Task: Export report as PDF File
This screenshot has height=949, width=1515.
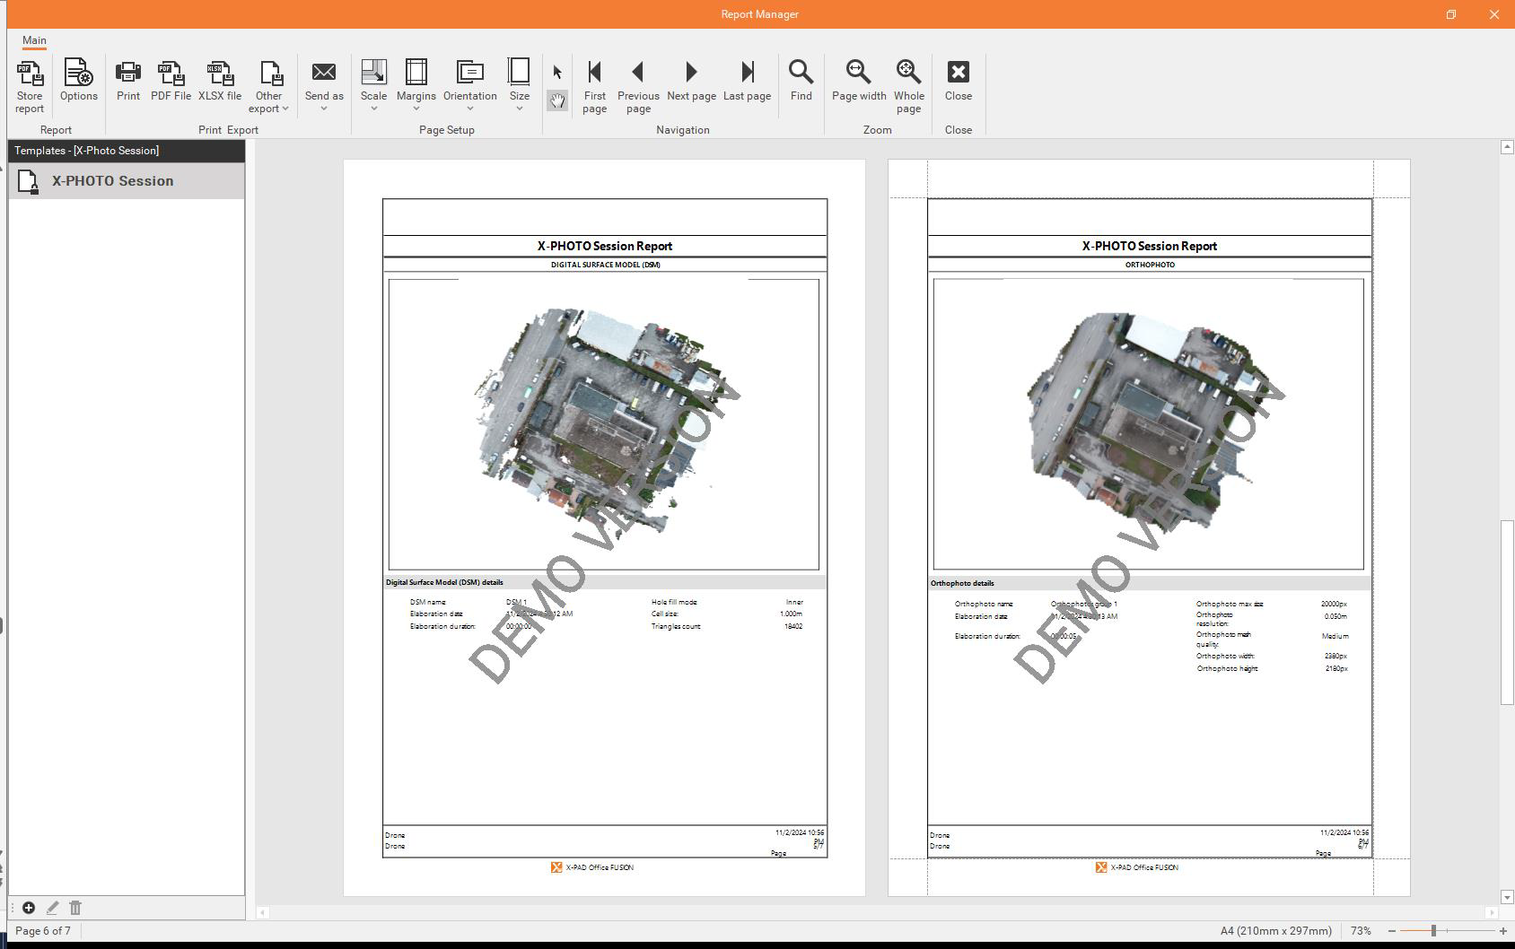Action: pyautogui.click(x=171, y=81)
